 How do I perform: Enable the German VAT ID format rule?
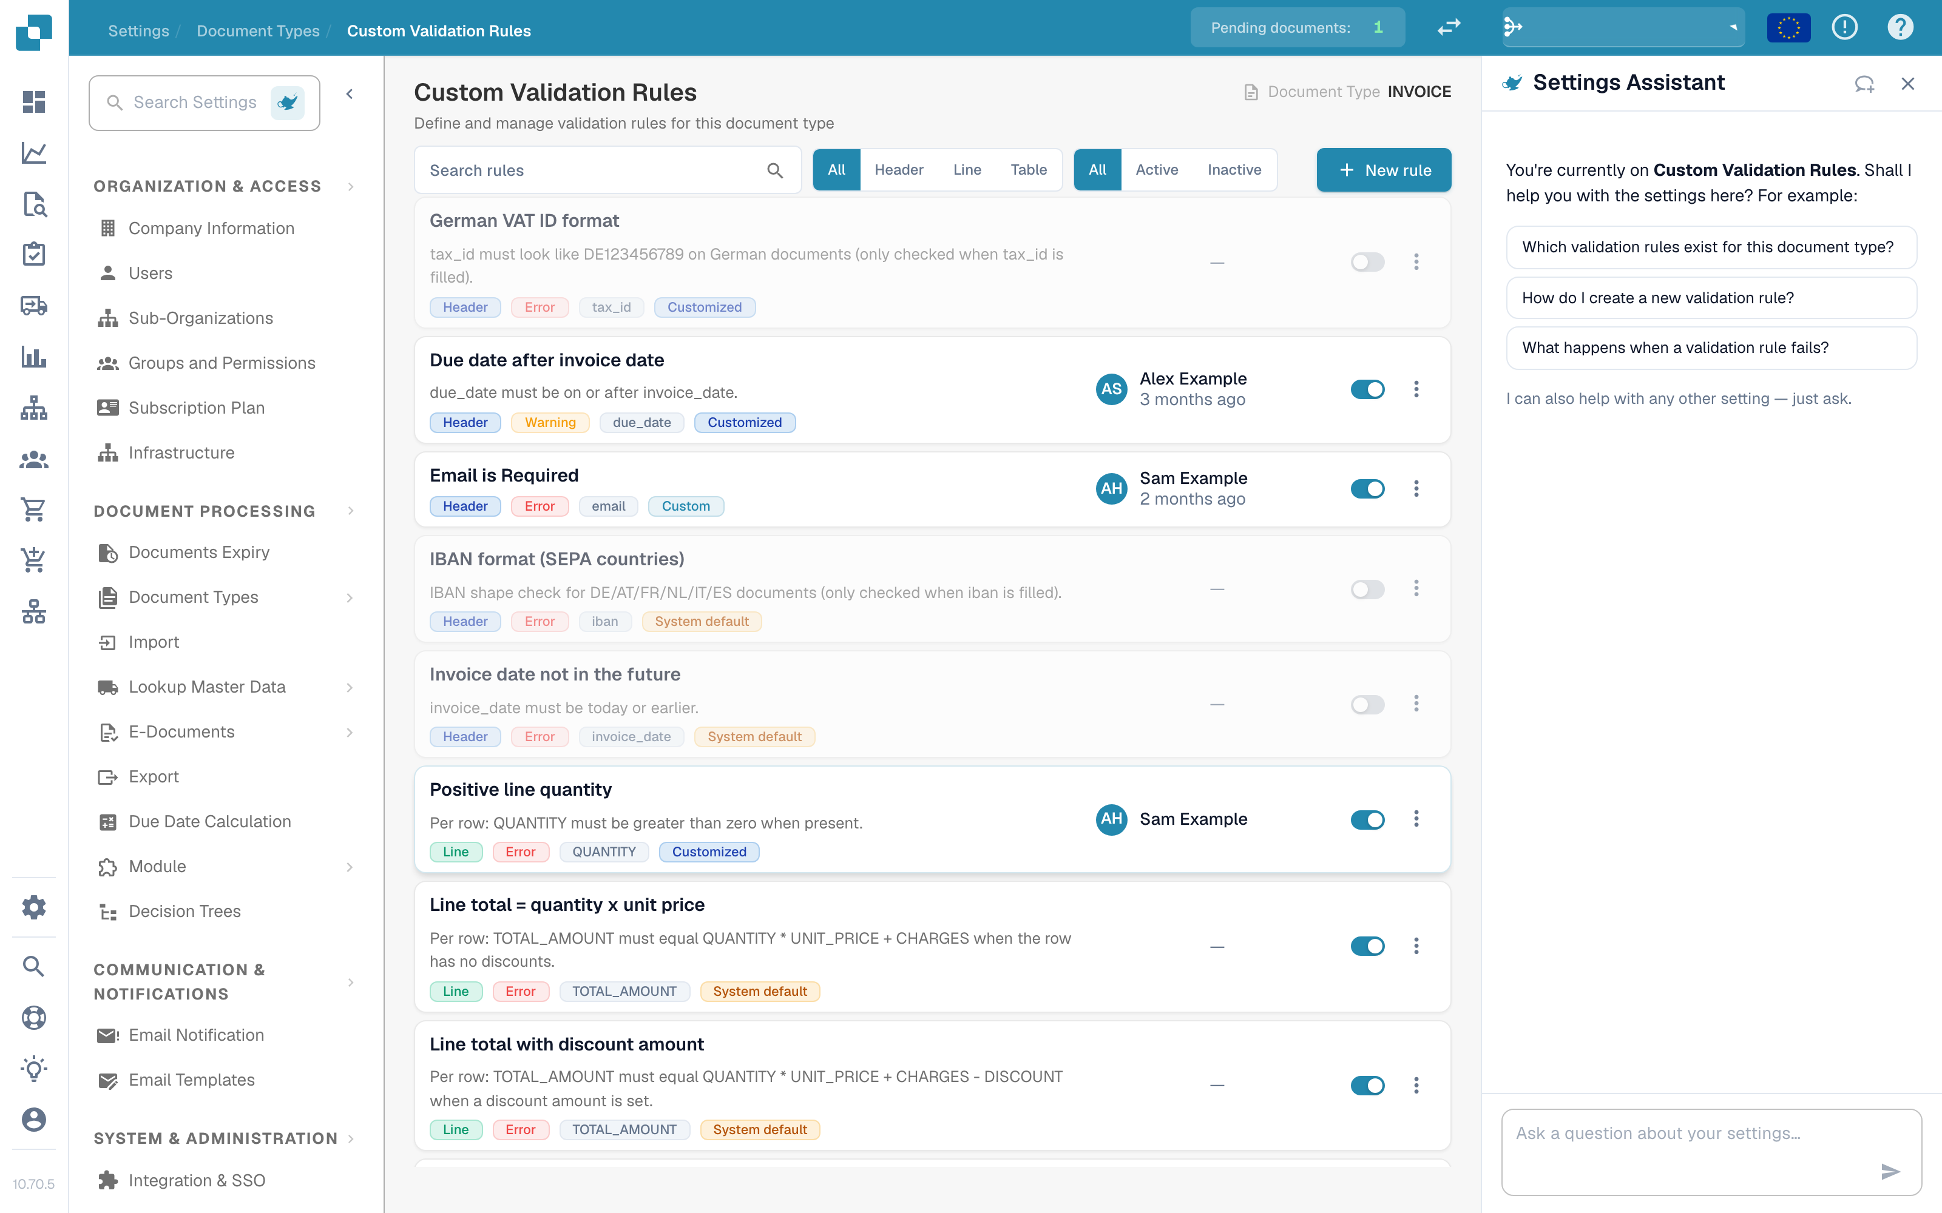[x=1367, y=263]
